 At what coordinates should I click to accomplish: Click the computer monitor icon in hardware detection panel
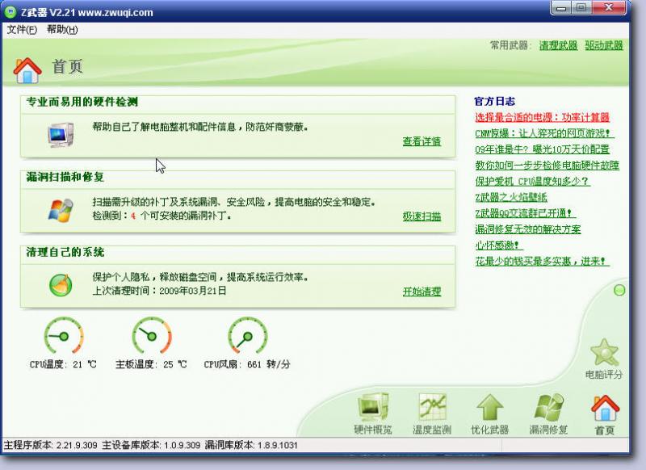coord(60,135)
